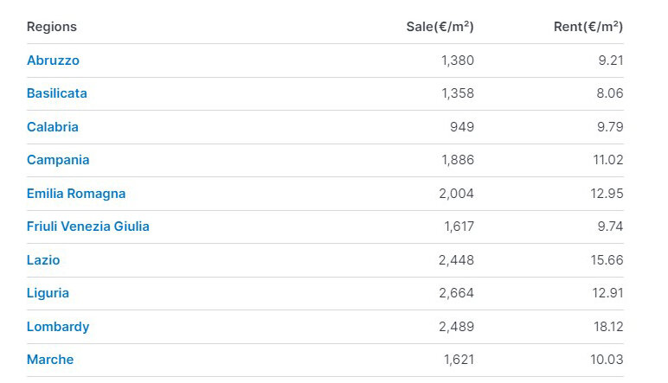The image size is (668, 383).
Task: Open the Emilia Romagna link
Action: pos(76,194)
